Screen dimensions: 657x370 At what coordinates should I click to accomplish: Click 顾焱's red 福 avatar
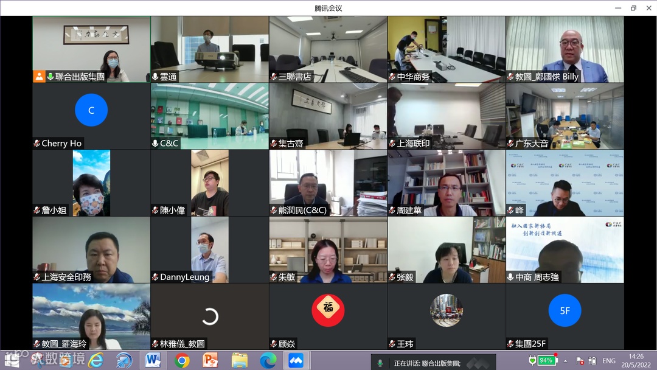tap(328, 310)
